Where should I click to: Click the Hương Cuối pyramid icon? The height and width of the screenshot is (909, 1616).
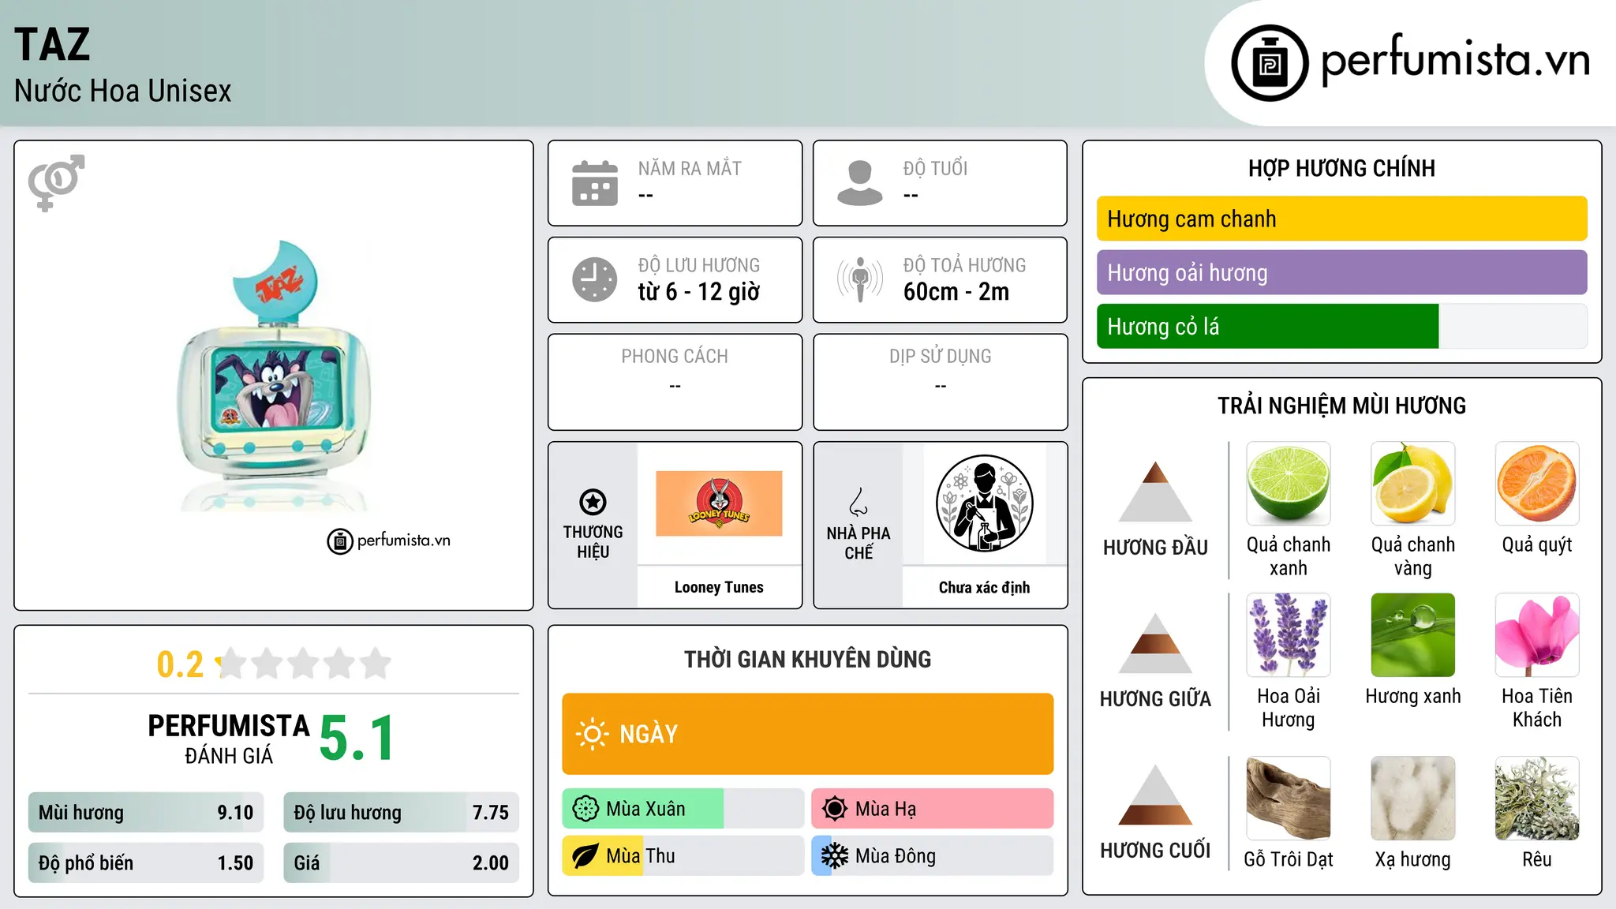tap(1155, 795)
